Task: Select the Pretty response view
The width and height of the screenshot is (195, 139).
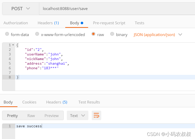Action: tap(12, 115)
